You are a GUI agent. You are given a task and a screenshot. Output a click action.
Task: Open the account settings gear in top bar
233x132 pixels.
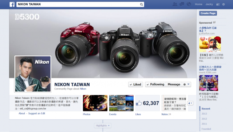tap(224, 4)
